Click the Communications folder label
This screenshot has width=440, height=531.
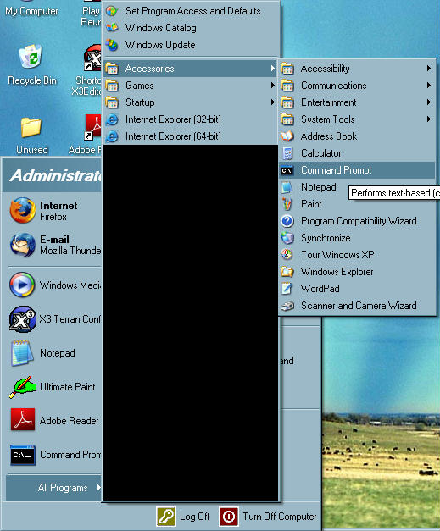(x=333, y=86)
